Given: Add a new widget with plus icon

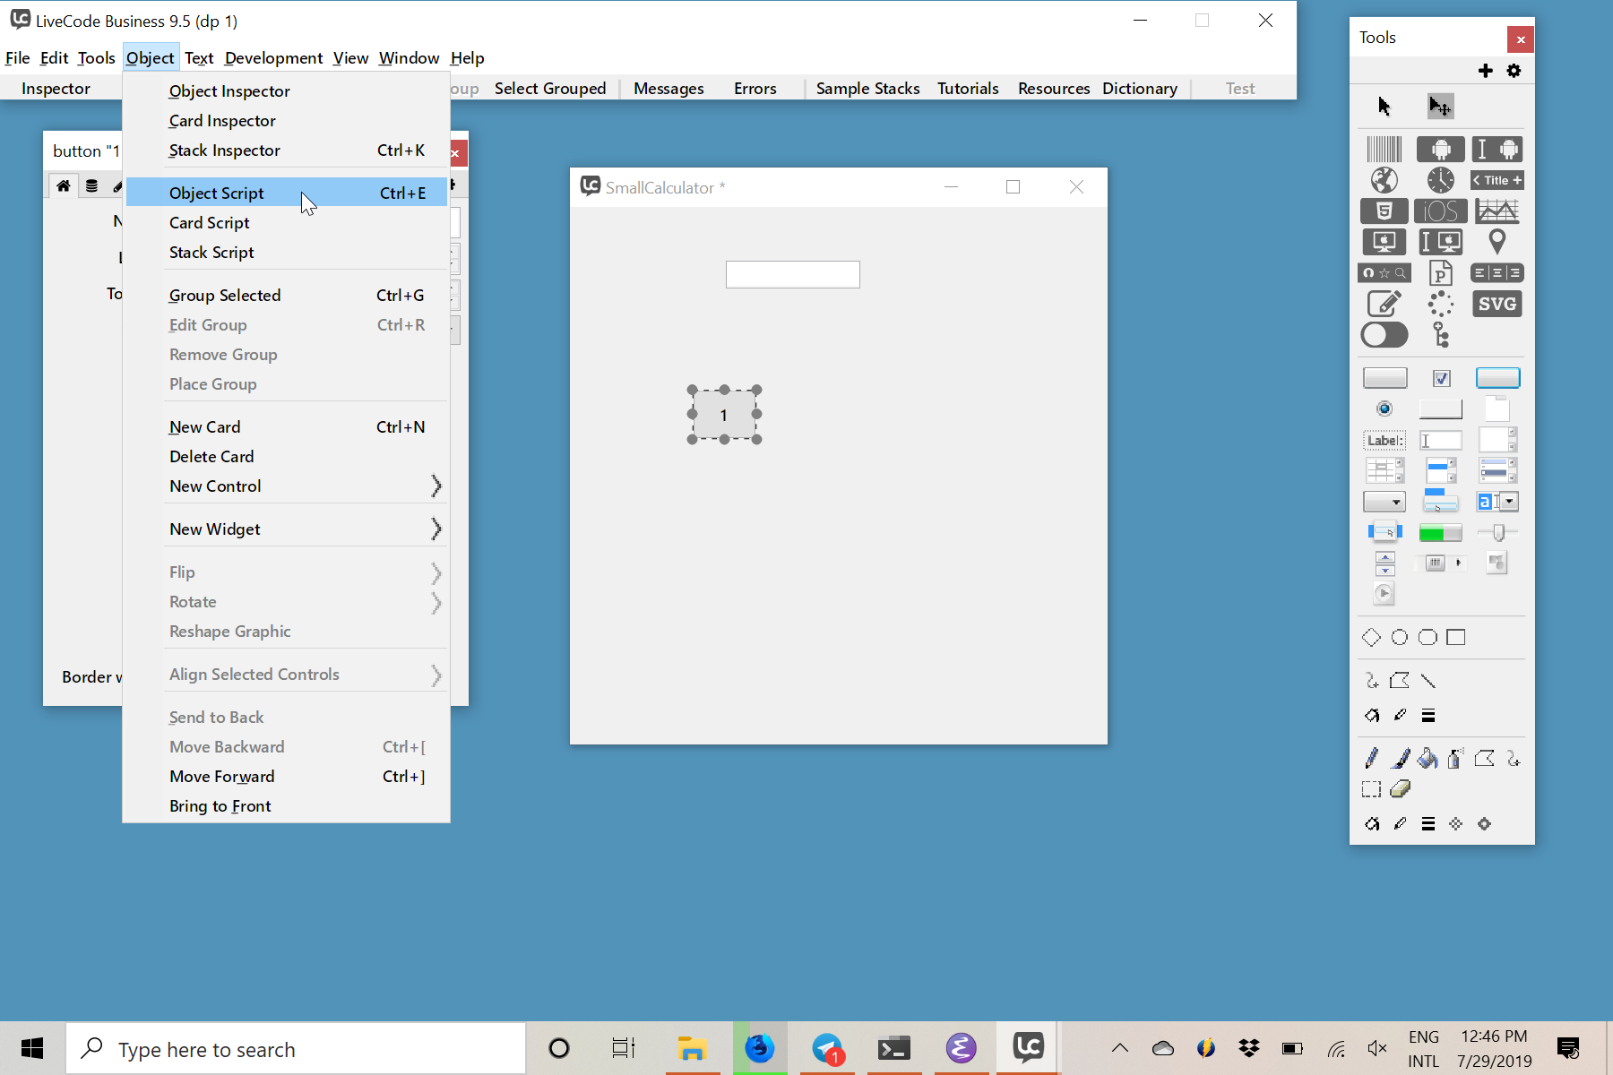Looking at the screenshot, I should click(x=1485, y=71).
